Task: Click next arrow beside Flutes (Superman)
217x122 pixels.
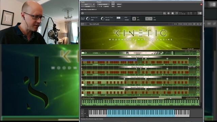Action: tap(149, 57)
